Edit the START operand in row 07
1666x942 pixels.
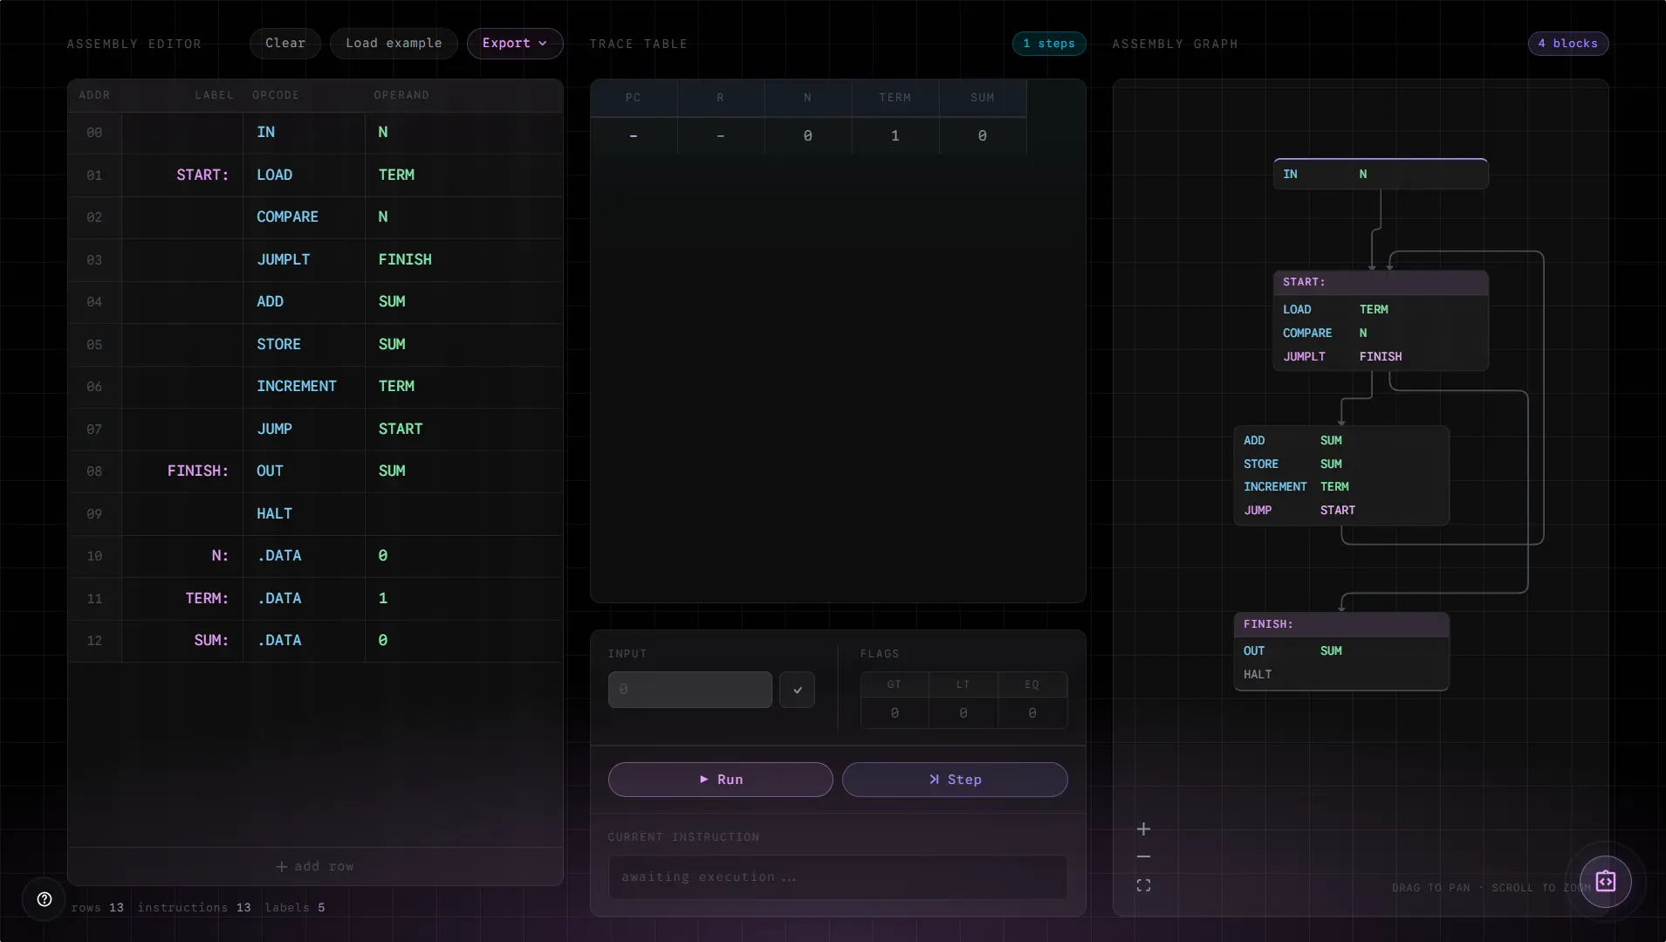point(401,430)
